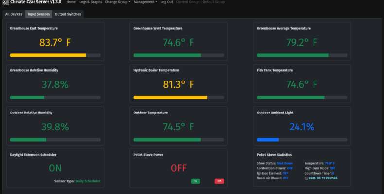The width and height of the screenshot is (384, 194).
Task: Click Log Out in the navbar
Action: [x=167, y=2]
